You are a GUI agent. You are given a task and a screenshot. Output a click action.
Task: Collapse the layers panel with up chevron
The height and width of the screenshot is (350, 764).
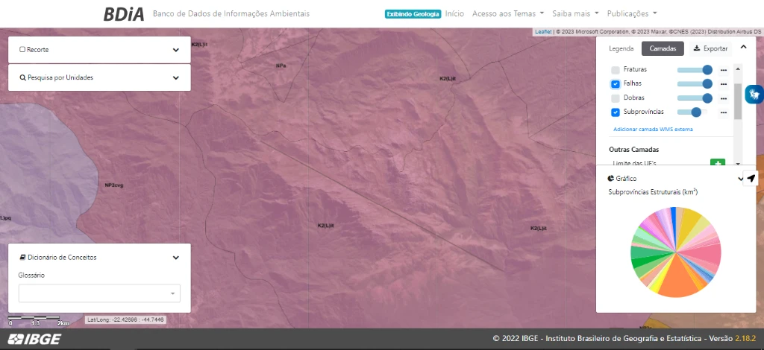[744, 47]
